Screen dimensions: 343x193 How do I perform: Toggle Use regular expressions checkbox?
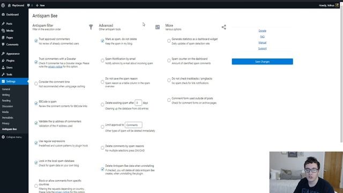coord(36,143)
